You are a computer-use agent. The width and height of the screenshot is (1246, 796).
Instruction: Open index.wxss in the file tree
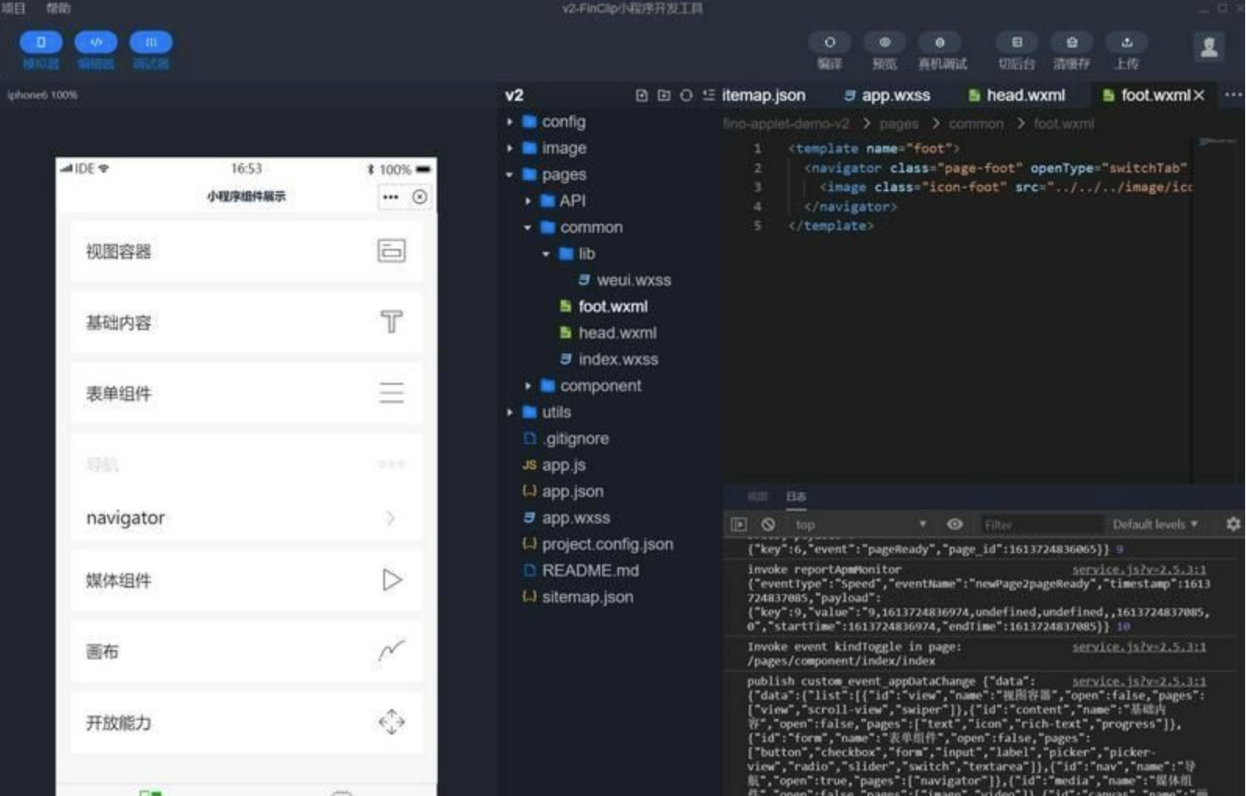[609, 360]
